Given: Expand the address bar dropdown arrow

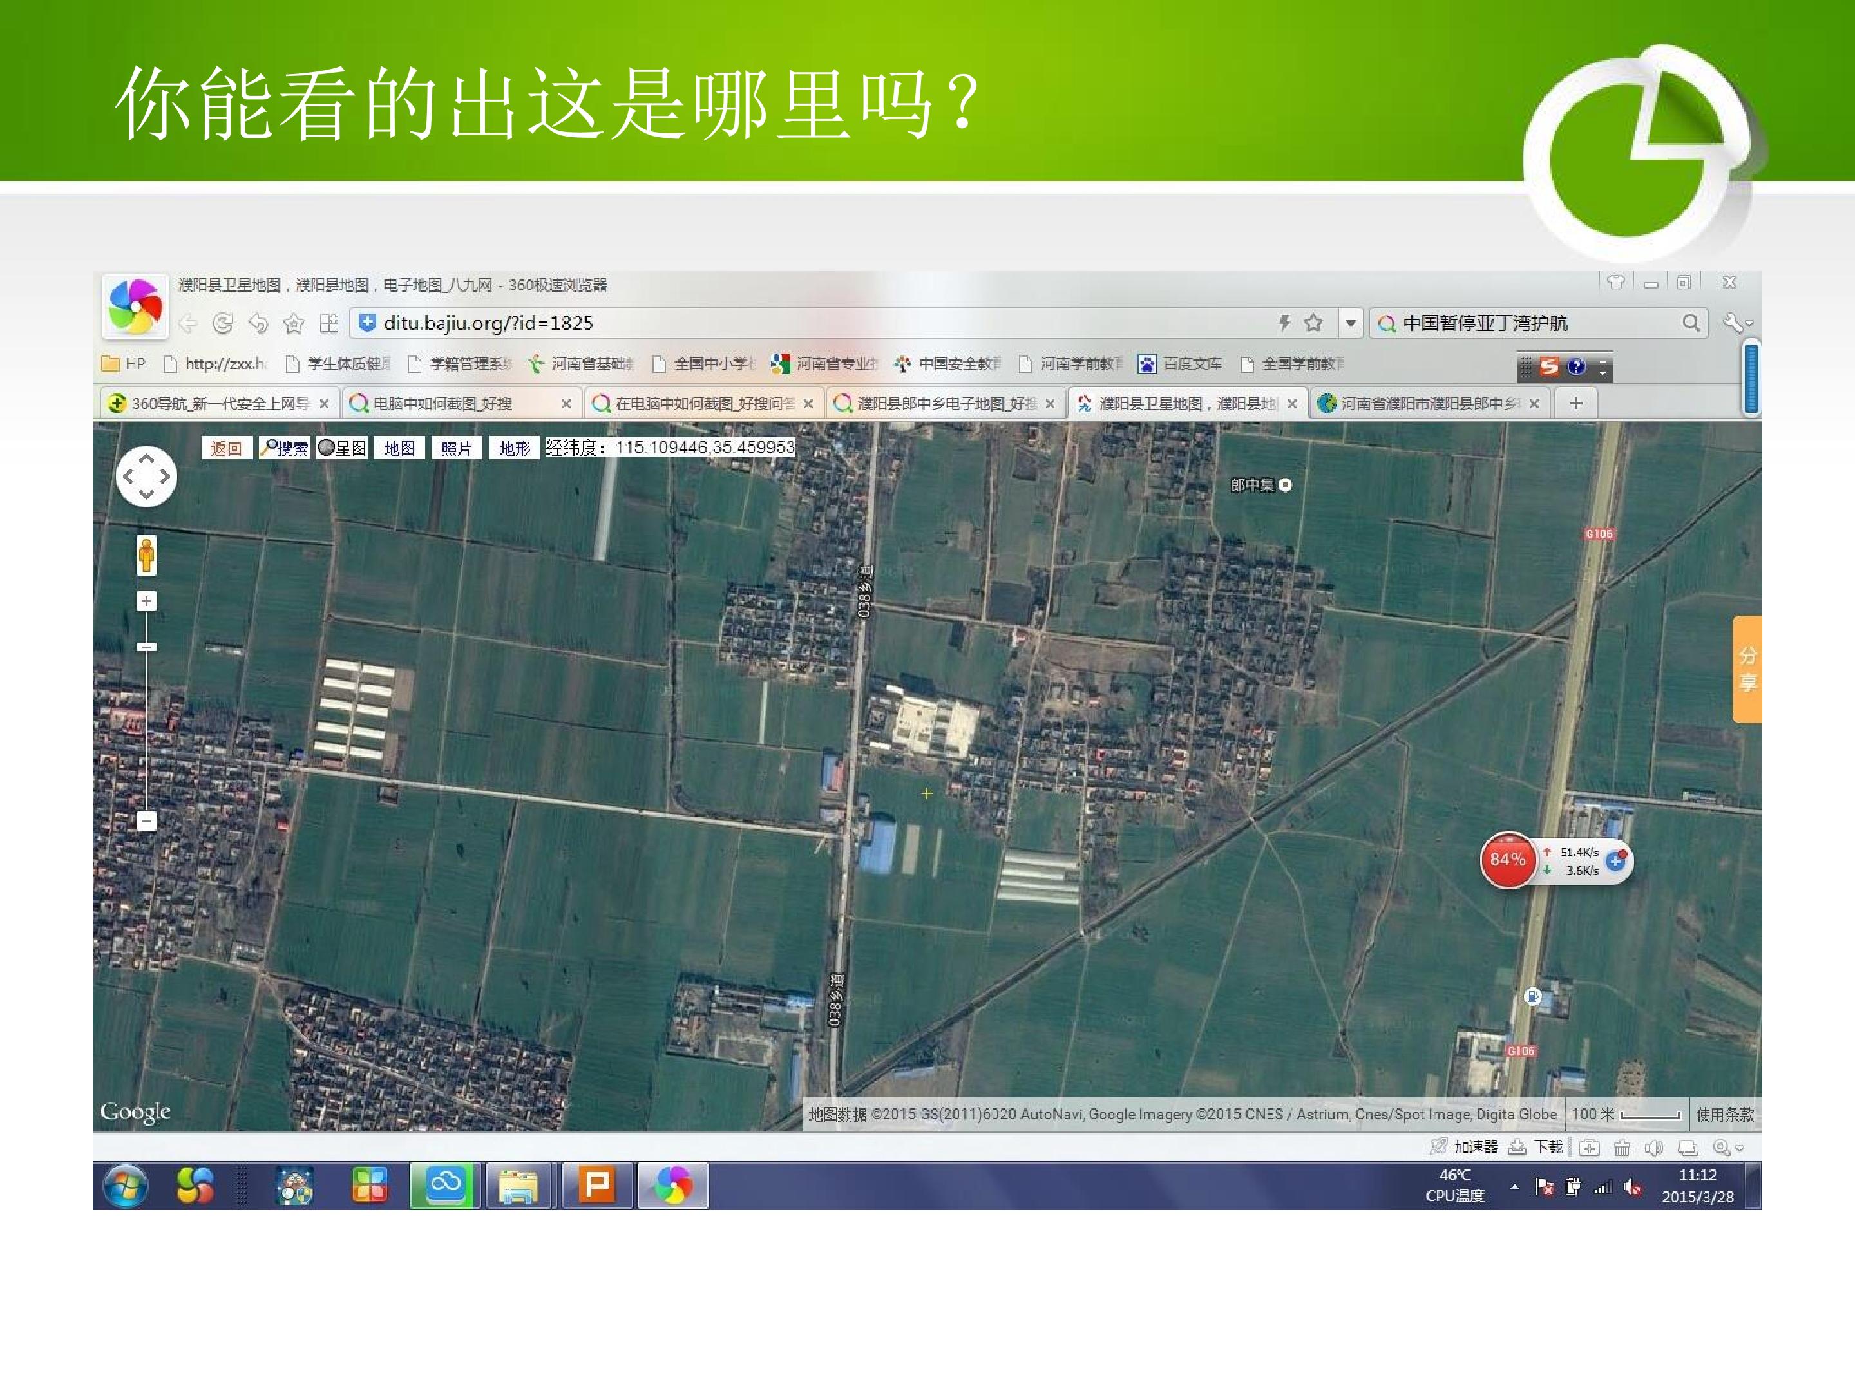Looking at the screenshot, I should (x=1350, y=323).
